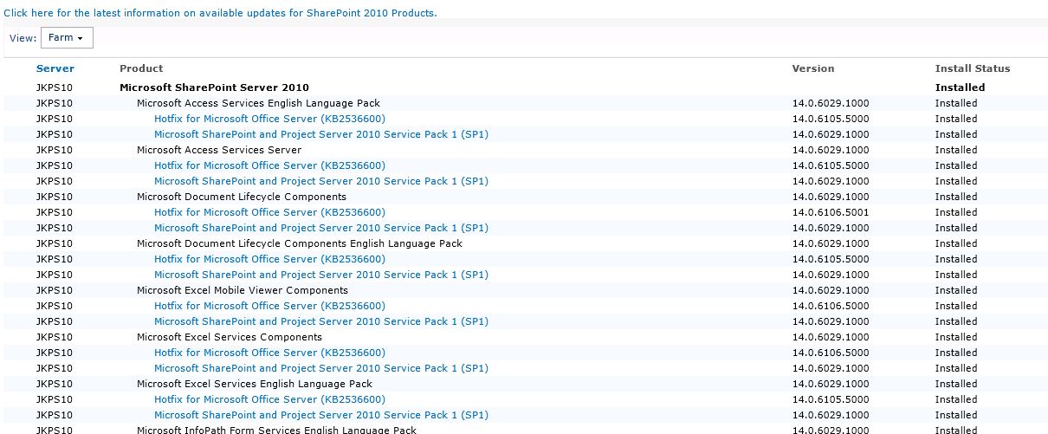Expand the View Farm dropdown
The height and width of the screenshot is (434, 1048).
click(67, 38)
